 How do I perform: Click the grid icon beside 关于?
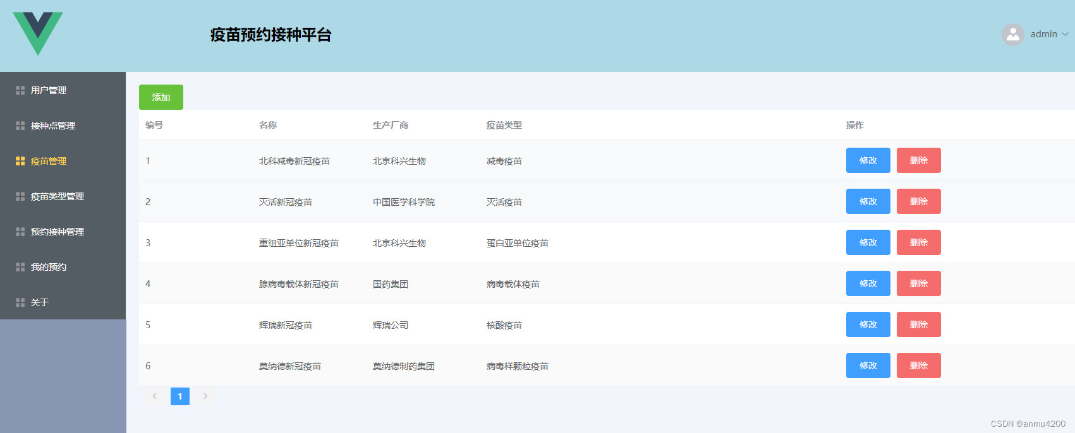20,302
